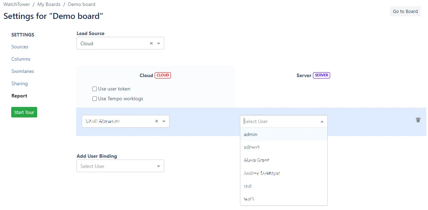The image size is (428, 210).
Task: Enable Use user token checkbox
Action: [94, 89]
